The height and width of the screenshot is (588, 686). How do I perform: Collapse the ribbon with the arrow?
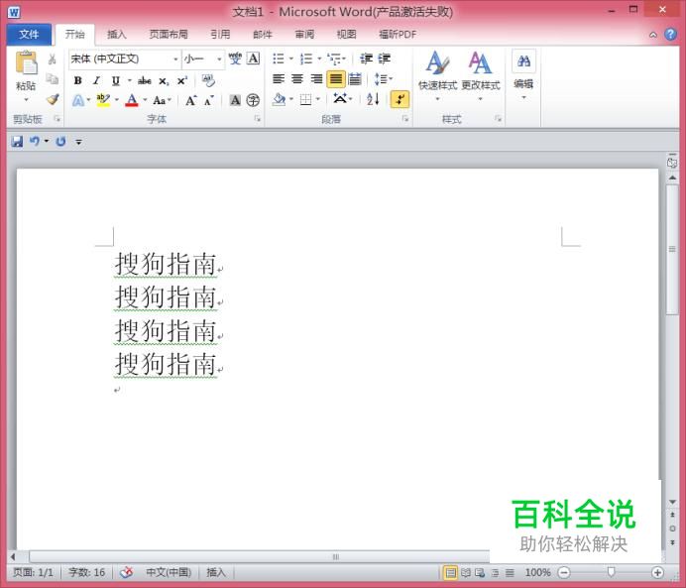click(x=652, y=35)
